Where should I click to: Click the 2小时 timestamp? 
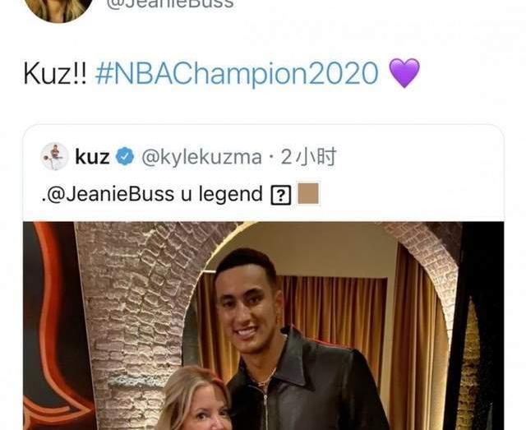308,157
